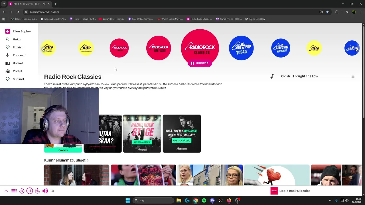Screen dimensions: 365x205
Task: Open Podcastit in the sidebar
Action: click(x=16, y=55)
